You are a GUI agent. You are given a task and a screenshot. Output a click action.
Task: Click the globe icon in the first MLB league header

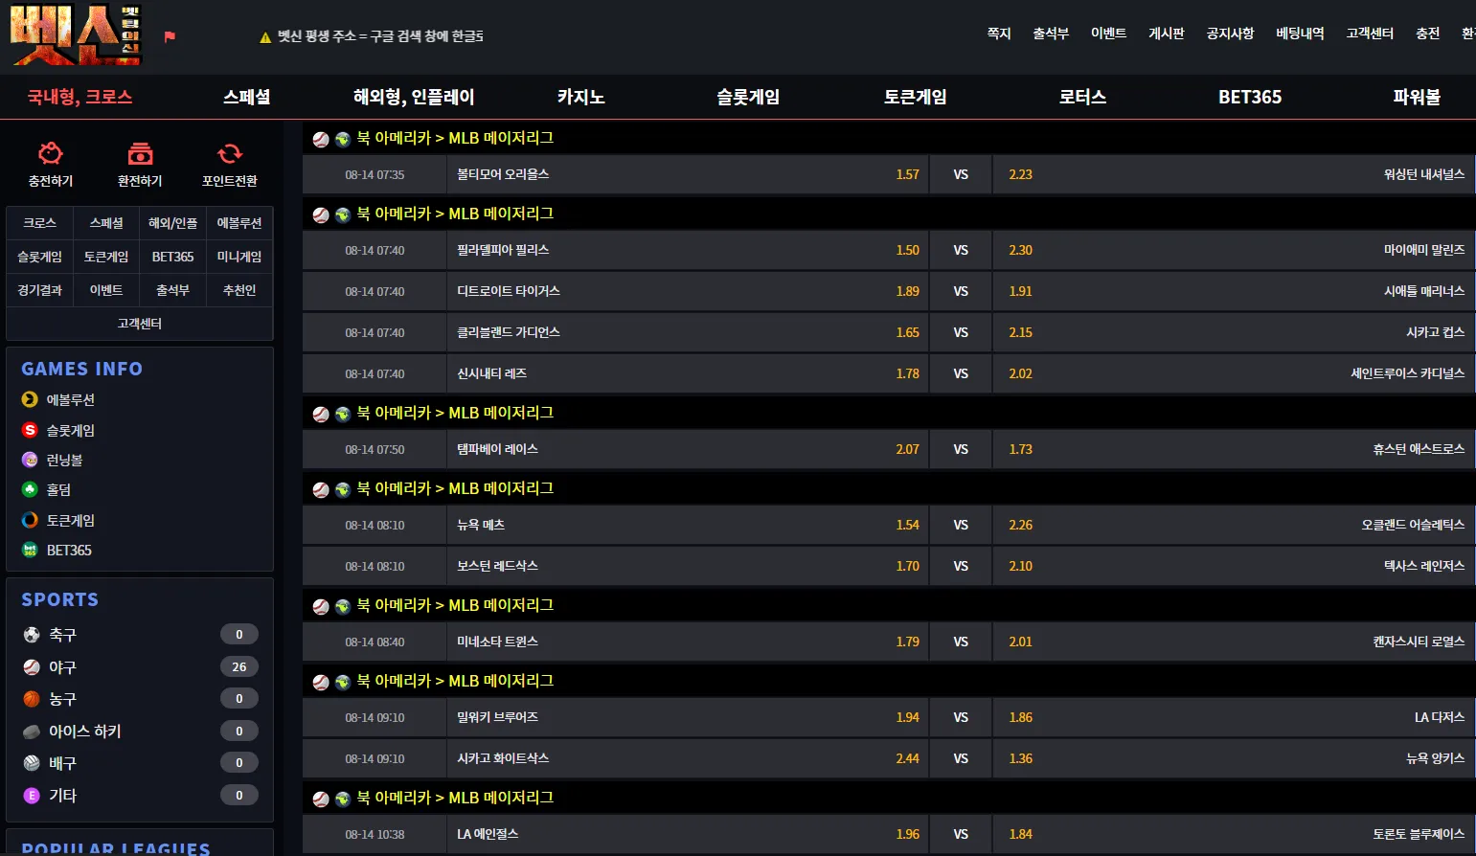[x=342, y=139]
